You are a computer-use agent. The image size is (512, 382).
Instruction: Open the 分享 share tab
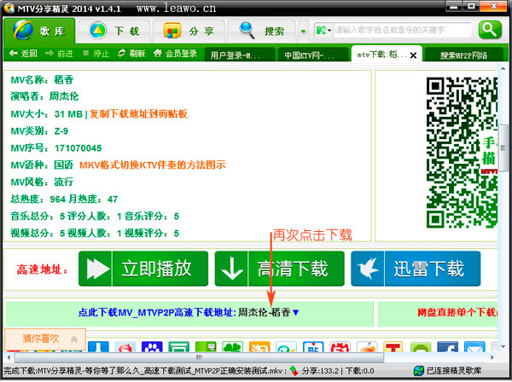point(189,31)
